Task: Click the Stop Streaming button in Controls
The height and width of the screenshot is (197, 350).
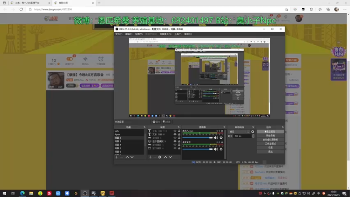Action: (270, 132)
